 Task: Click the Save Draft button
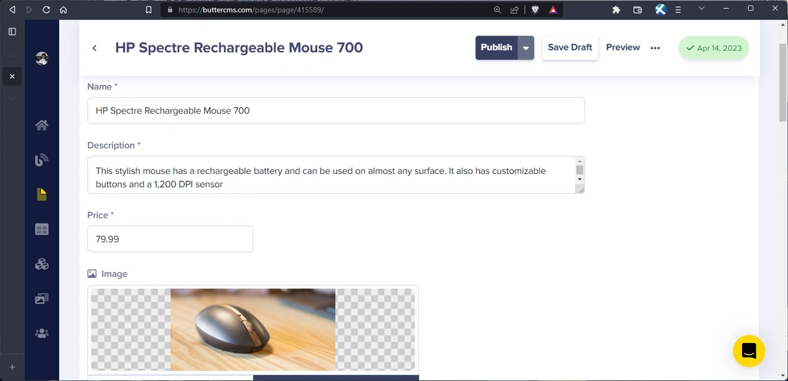[570, 48]
